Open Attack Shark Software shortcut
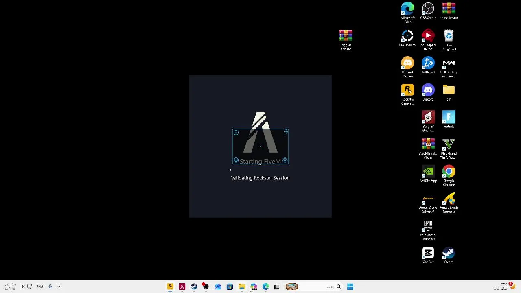The height and width of the screenshot is (293, 521). [449, 203]
